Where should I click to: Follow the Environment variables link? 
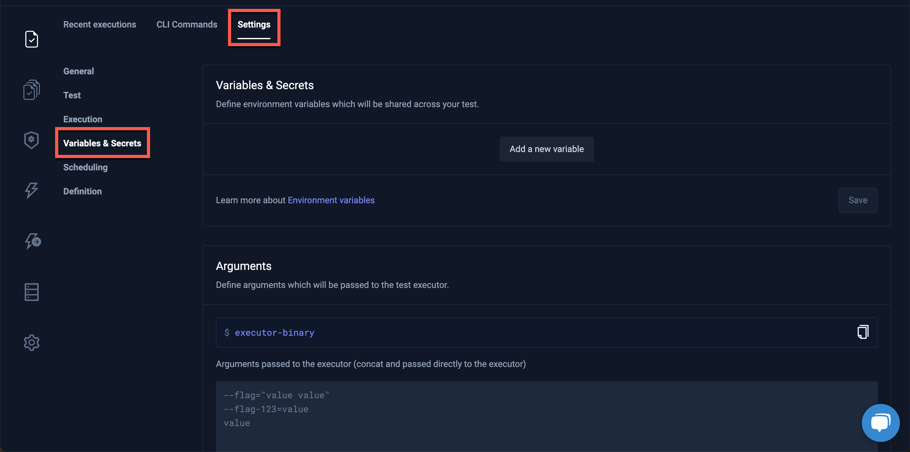coord(331,200)
